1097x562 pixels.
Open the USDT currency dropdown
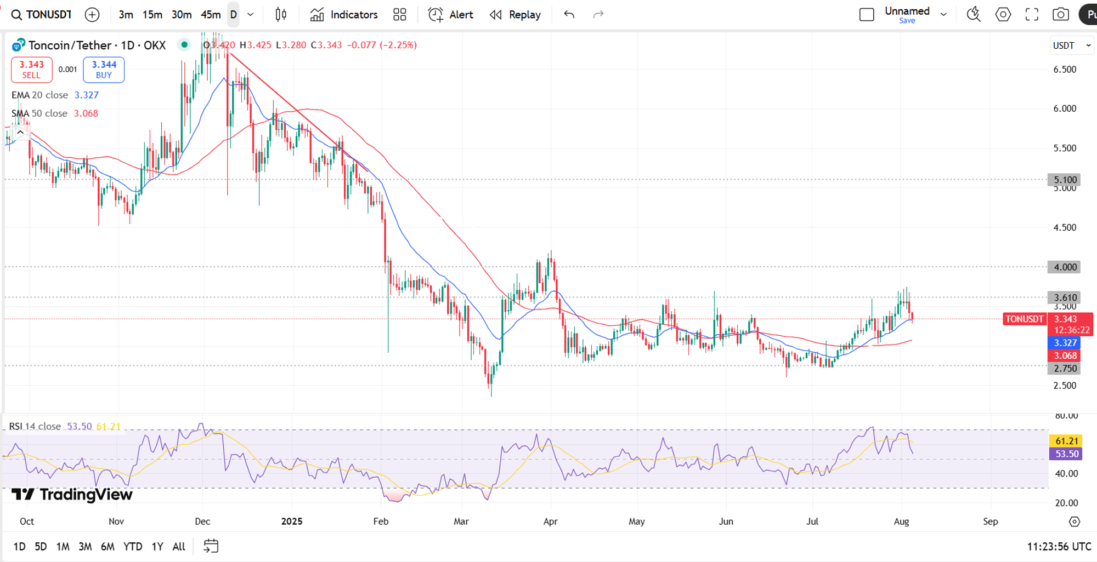click(1072, 45)
